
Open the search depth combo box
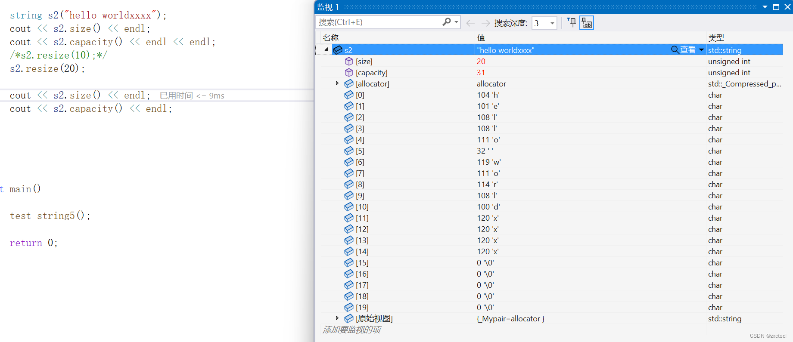pyautogui.click(x=544, y=23)
